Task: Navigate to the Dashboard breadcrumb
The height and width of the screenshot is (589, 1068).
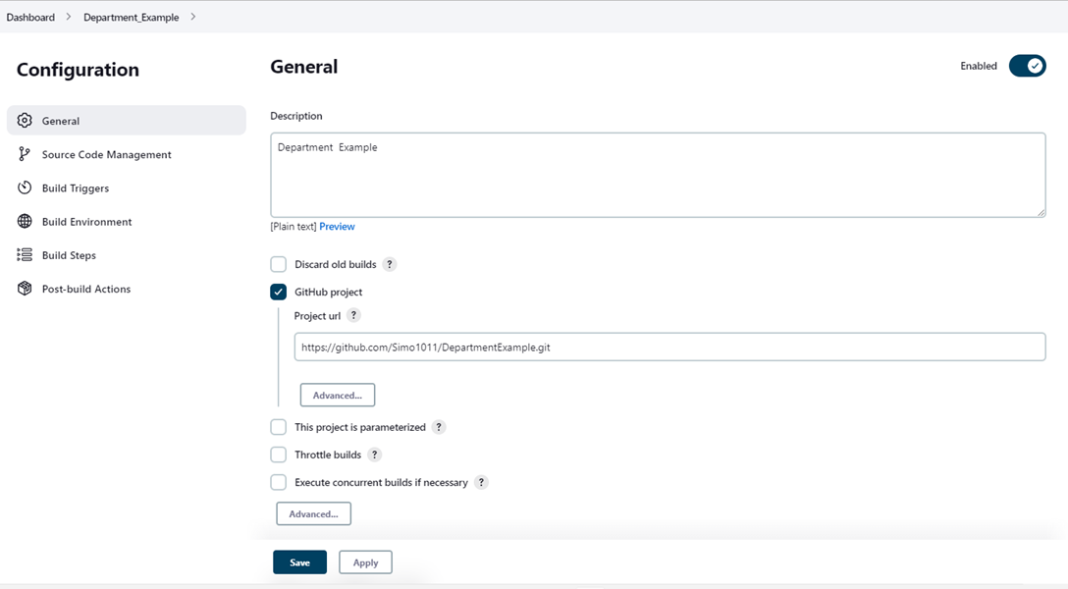Action: point(30,17)
